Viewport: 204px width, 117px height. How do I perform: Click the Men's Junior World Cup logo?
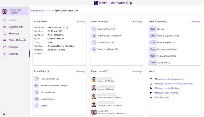pos(96,3)
